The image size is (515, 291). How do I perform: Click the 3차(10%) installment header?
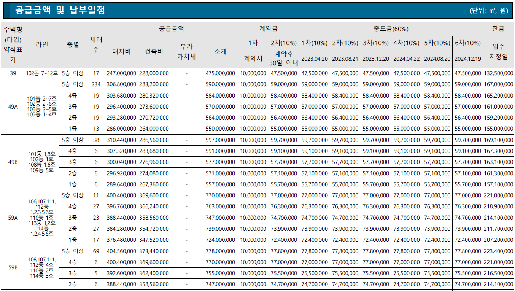[376, 43]
